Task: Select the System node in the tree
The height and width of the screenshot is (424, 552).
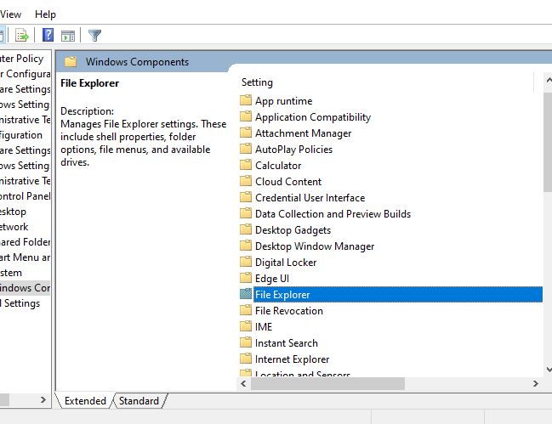Action: pyautogui.click(x=11, y=273)
